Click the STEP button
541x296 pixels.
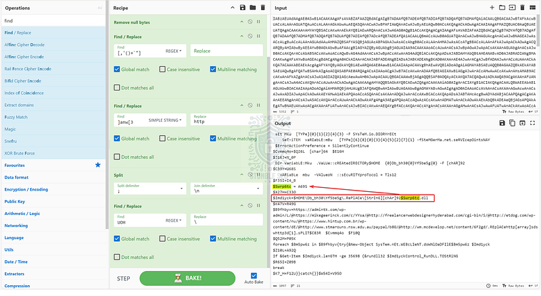click(x=123, y=278)
